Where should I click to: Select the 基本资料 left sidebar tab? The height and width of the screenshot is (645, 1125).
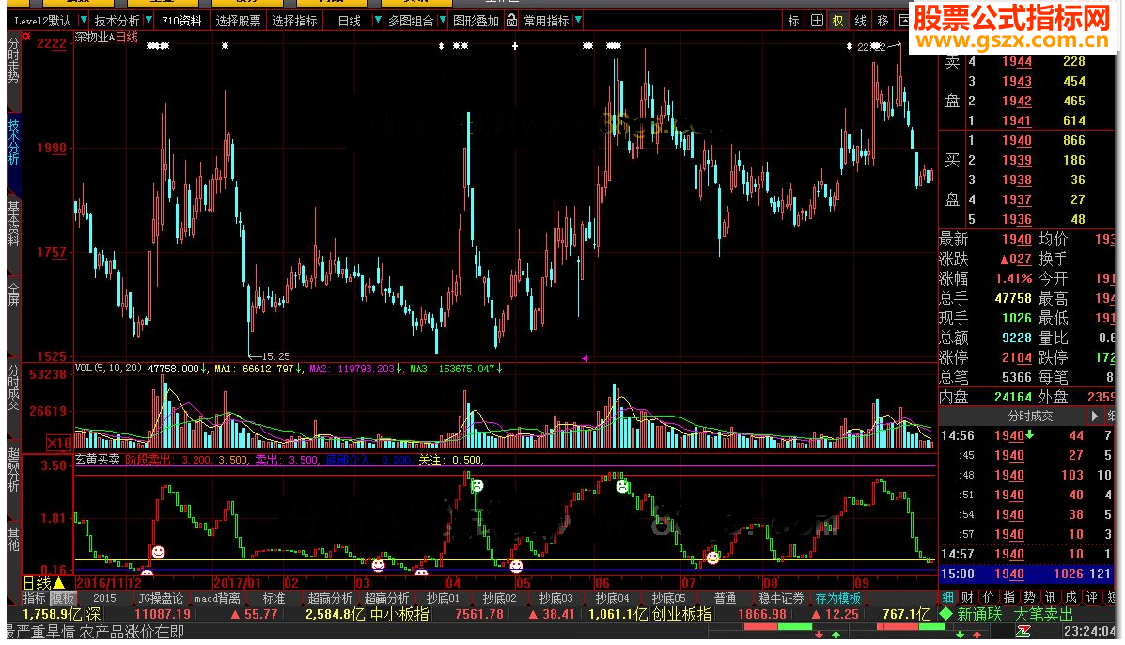click(x=13, y=225)
